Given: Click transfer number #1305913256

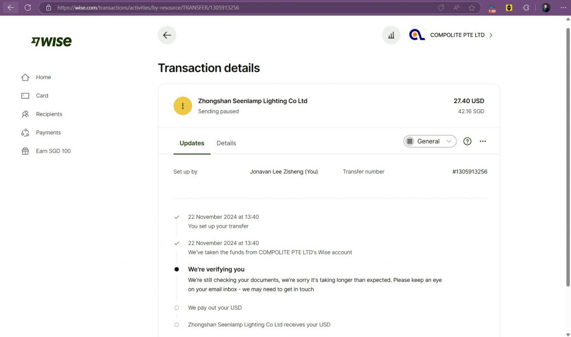Looking at the screenshot, I should coord(470,172).
